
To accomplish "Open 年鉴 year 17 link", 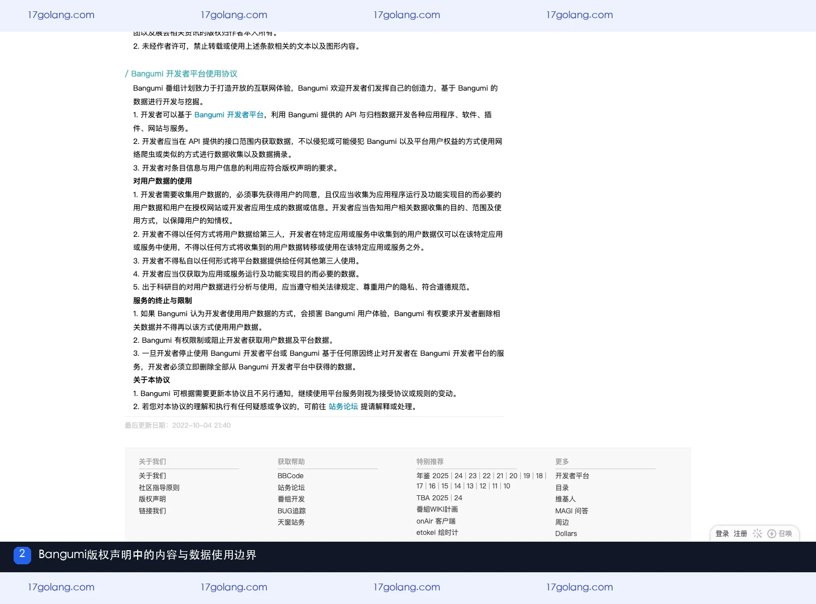I will pyautogui.click(x=420, y=486).
